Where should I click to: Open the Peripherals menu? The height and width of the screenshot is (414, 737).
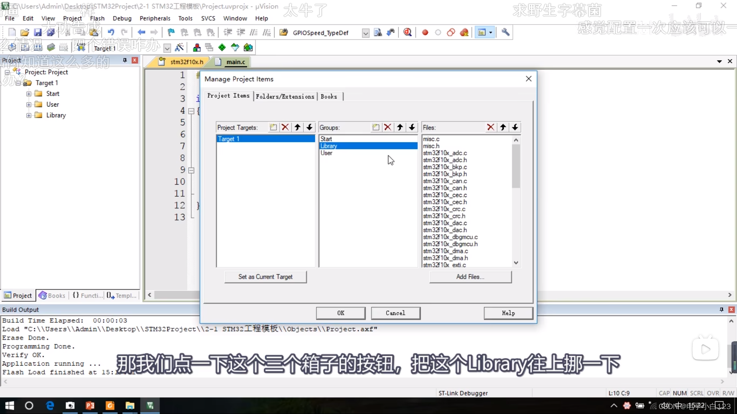click(x=155, y=18)
